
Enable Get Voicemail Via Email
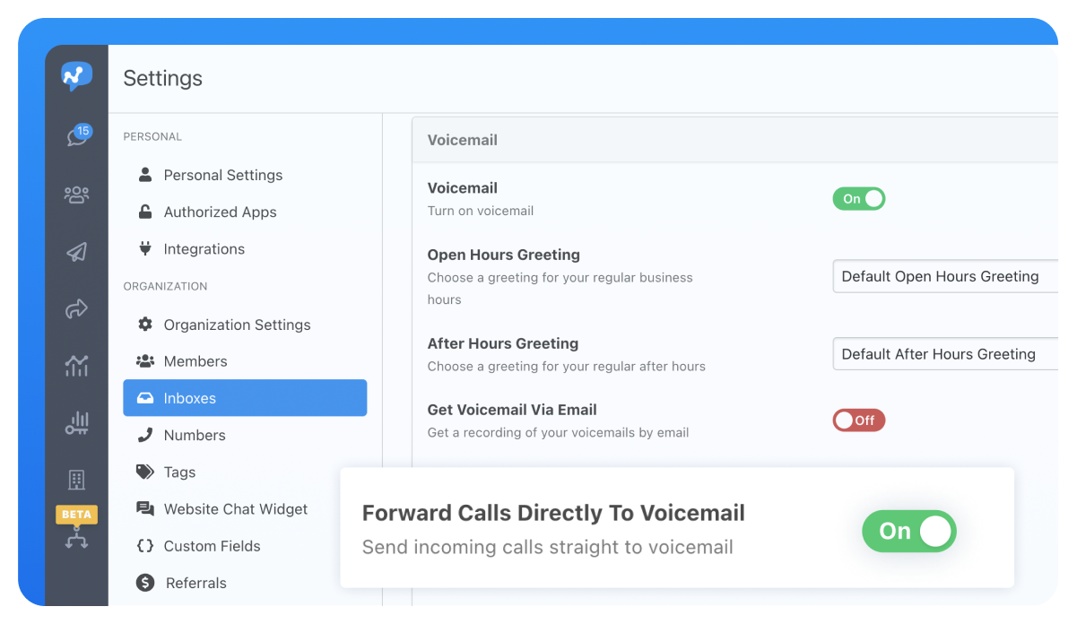point(858,419)
